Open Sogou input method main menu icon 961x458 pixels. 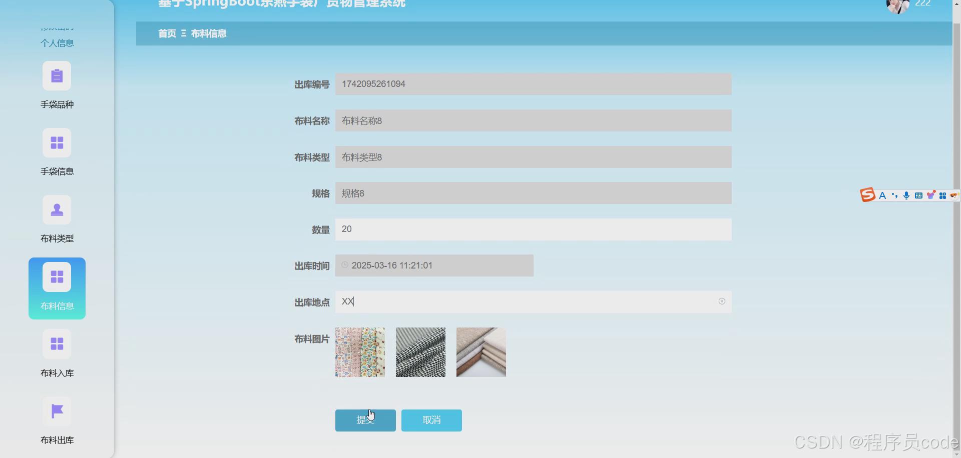pyautogui.click(x=867, y=195)
